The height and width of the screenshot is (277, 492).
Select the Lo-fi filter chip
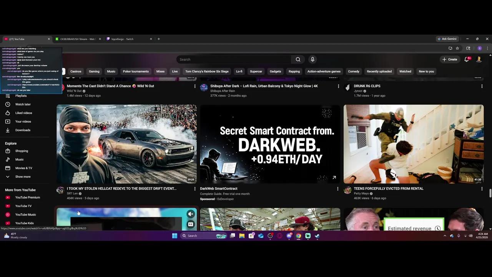pyautogui.click(x=239, y=71)
